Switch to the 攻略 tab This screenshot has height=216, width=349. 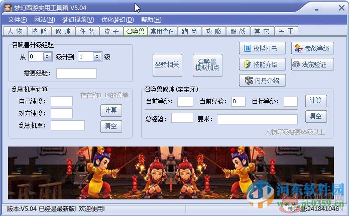click(214, 31)
